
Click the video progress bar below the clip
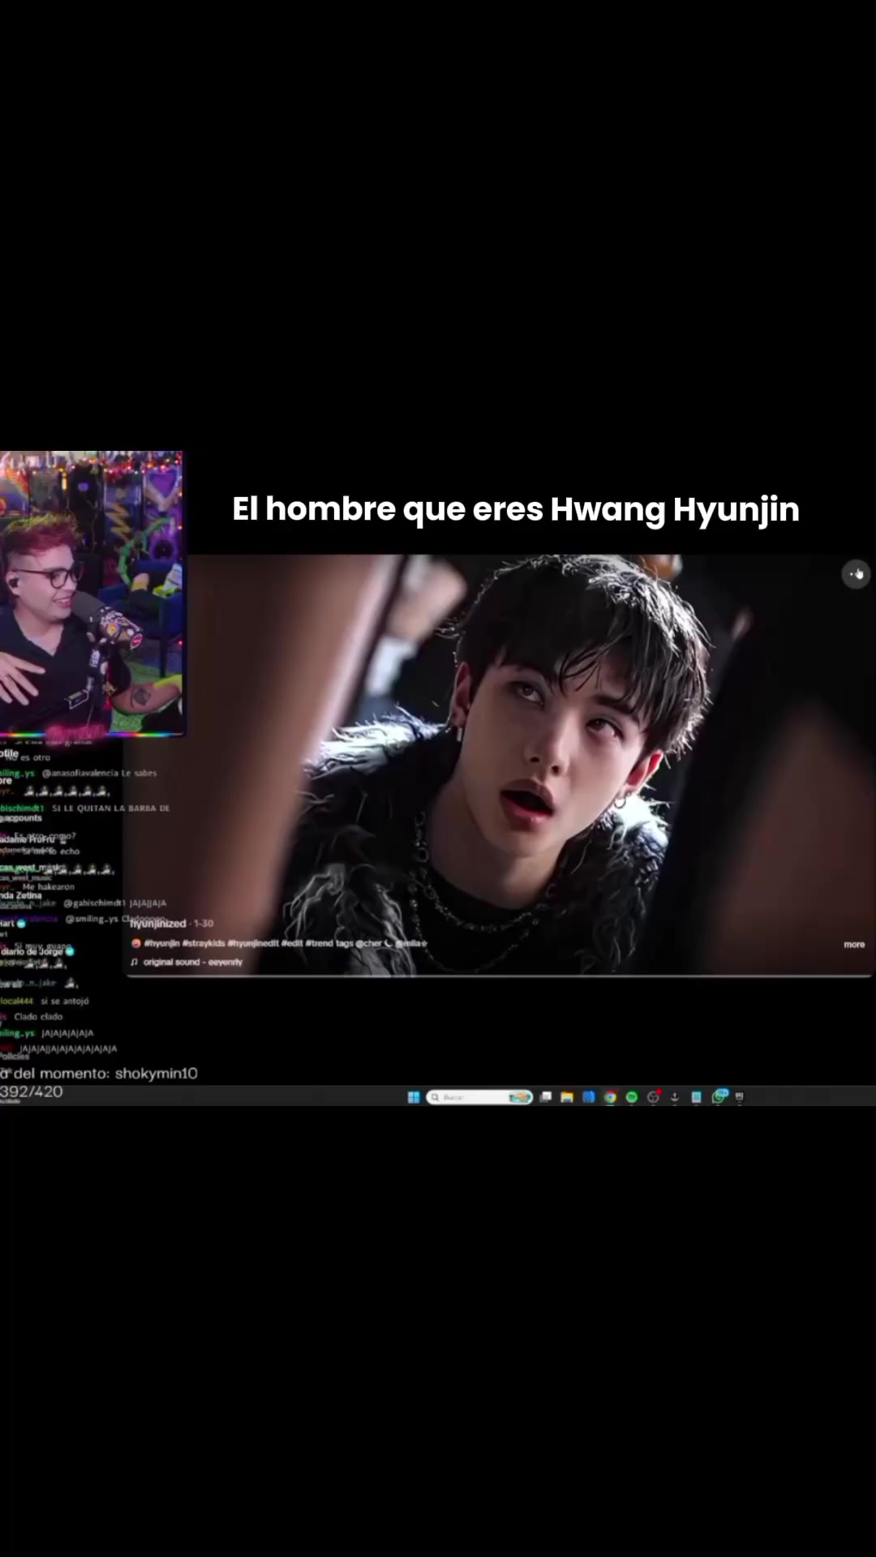pos(499,976)
